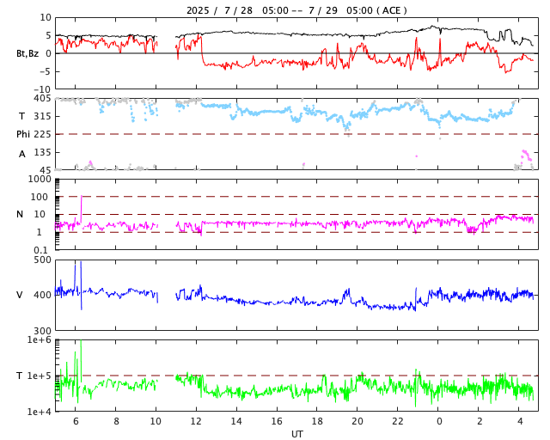550x440 pixels.
Task: Click the '1000' density tick label
Action: (x=40, y=179)
